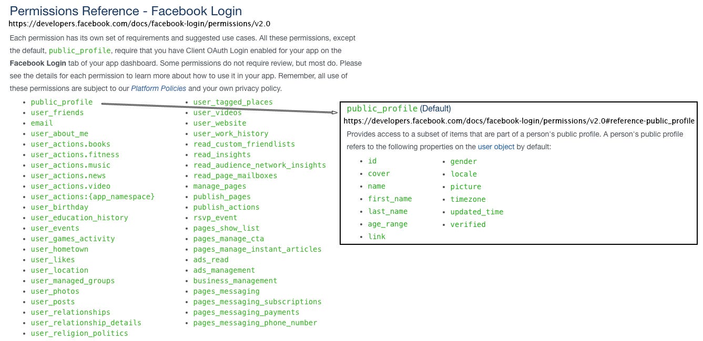Select the business_management permission link
Image resolution: width=703 pixels, height=341 pixels.
pos(235,281)
